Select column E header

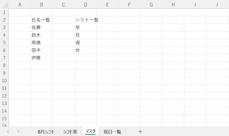pos(107,5)
